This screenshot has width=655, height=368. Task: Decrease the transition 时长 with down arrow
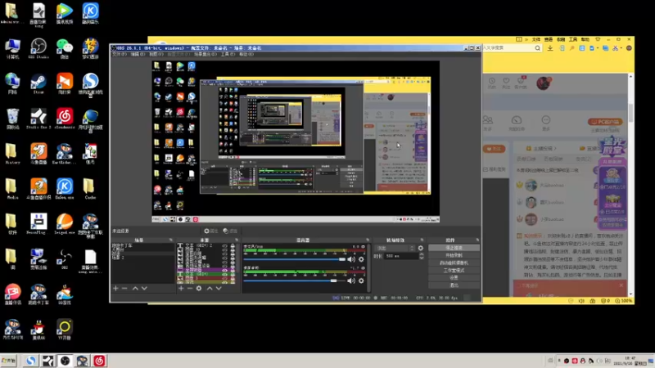[421, 258]
